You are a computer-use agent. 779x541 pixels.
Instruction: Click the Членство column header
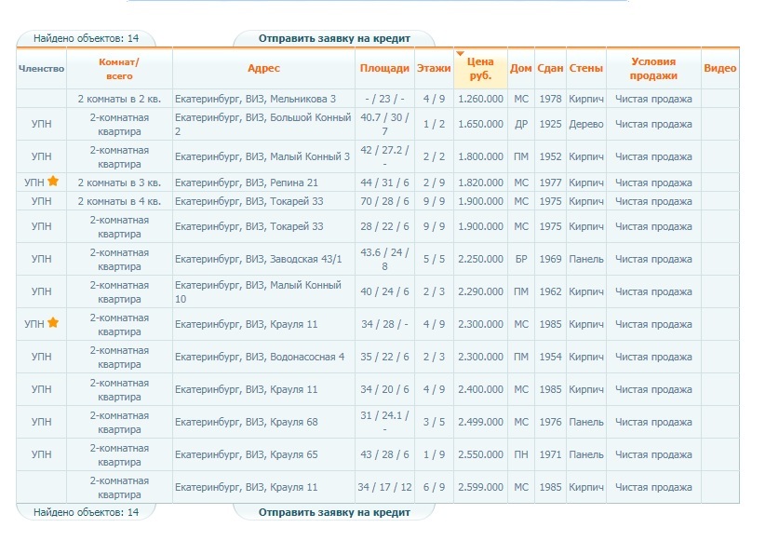(41, 69)
